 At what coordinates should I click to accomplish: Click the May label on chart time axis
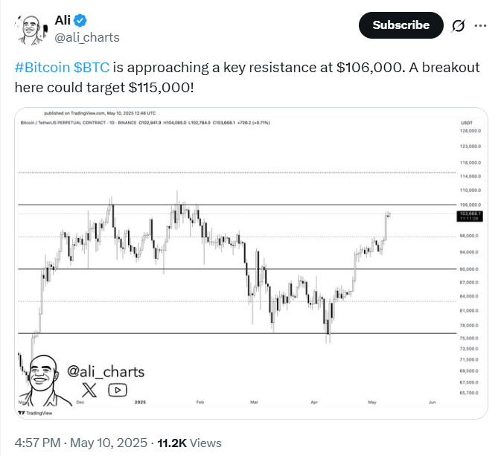pos(372,402)
